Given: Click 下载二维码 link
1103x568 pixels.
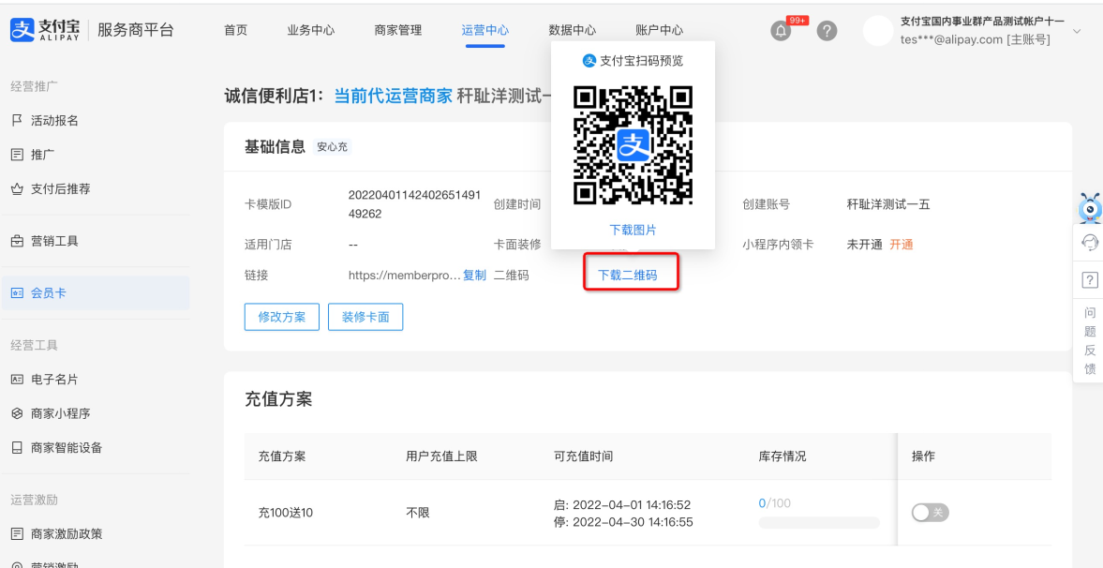Looking at the screenshot, I should [x=628, y=276].
